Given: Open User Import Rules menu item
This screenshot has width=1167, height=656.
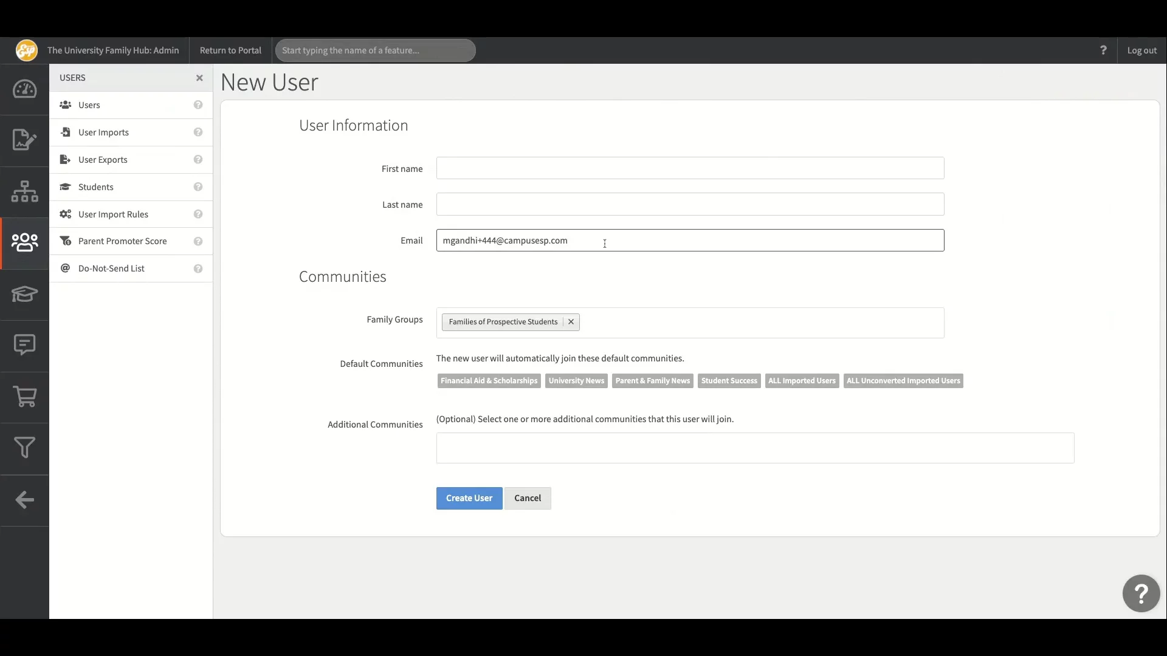Looking at the screenshot, I should 113,214.
